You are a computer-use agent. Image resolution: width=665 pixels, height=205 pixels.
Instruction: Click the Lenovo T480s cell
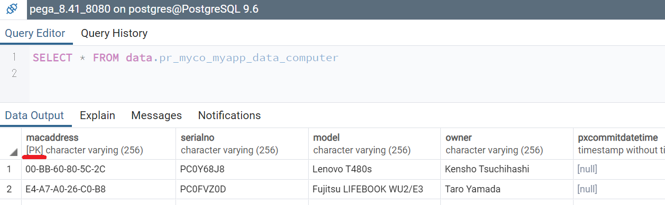pyautogui.click(x=375, y=169)
